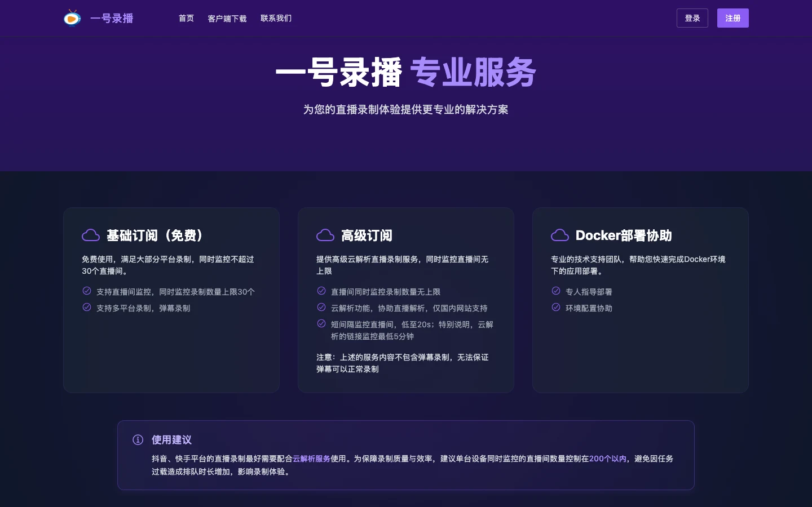Select 联系我们 in the top navigation
812x507 pixels.
[x=276, y=18]
